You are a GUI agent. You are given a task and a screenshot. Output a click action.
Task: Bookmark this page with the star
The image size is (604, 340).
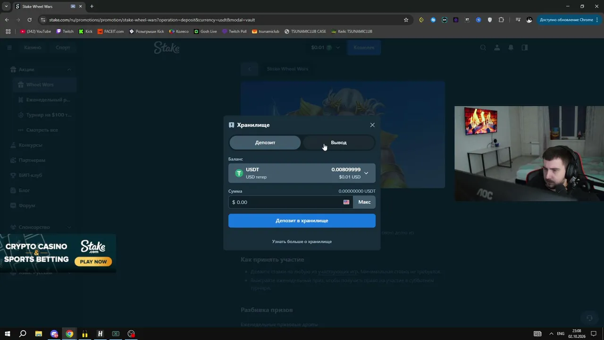(406, 20)
